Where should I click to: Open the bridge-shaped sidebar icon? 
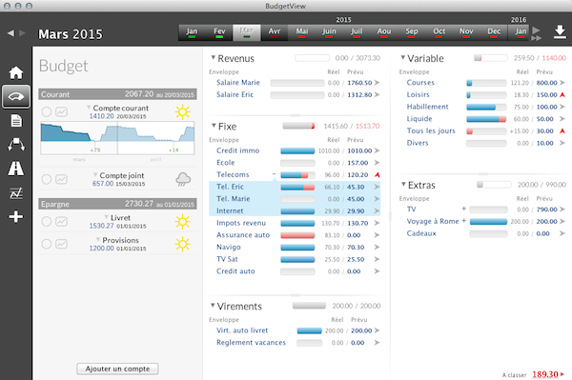pos(16,144)
